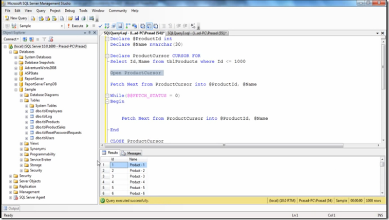Screen dimensions: 389x220
Task: Open the Output panel tab
Action: pos(11,208)
